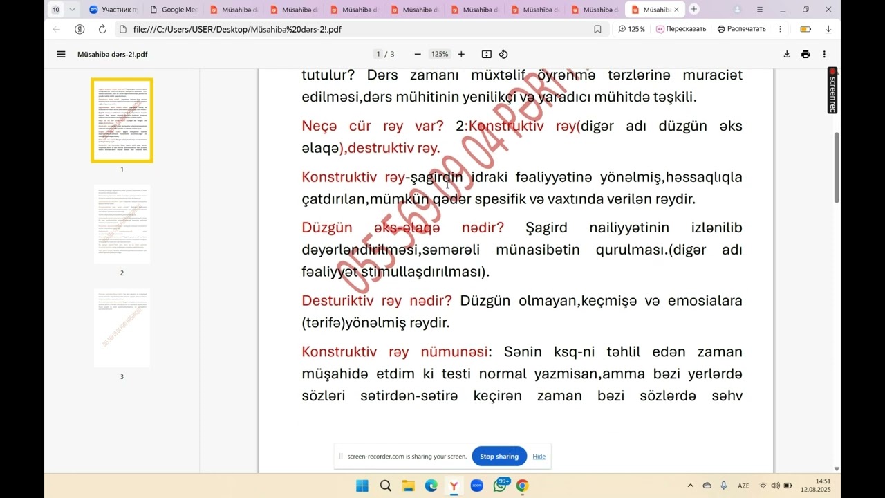This screenshot has height=498, width=885.
Task: Open Windows taskbar search
Action: (386, 486)
